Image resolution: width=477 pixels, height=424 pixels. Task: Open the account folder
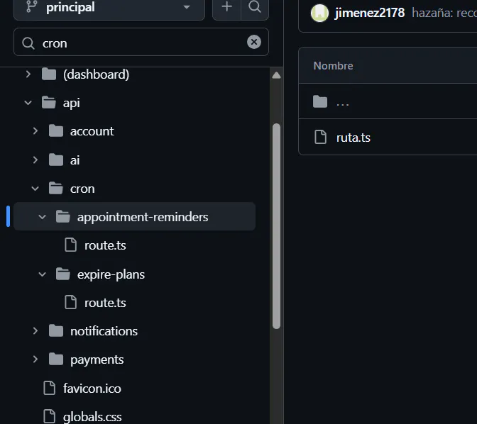coord(92,131)
